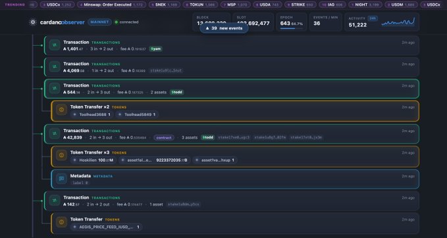447x238 pixels.
Task: Click the $yam handle tag
Action: [x=155, y=49]
